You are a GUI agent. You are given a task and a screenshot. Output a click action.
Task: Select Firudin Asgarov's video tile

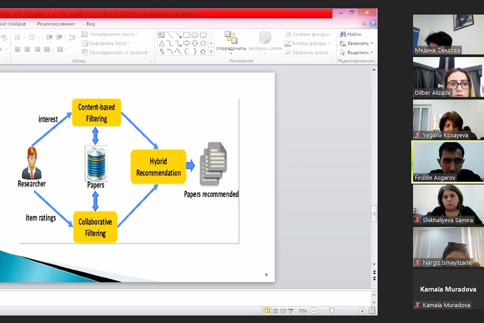point(448,162)
